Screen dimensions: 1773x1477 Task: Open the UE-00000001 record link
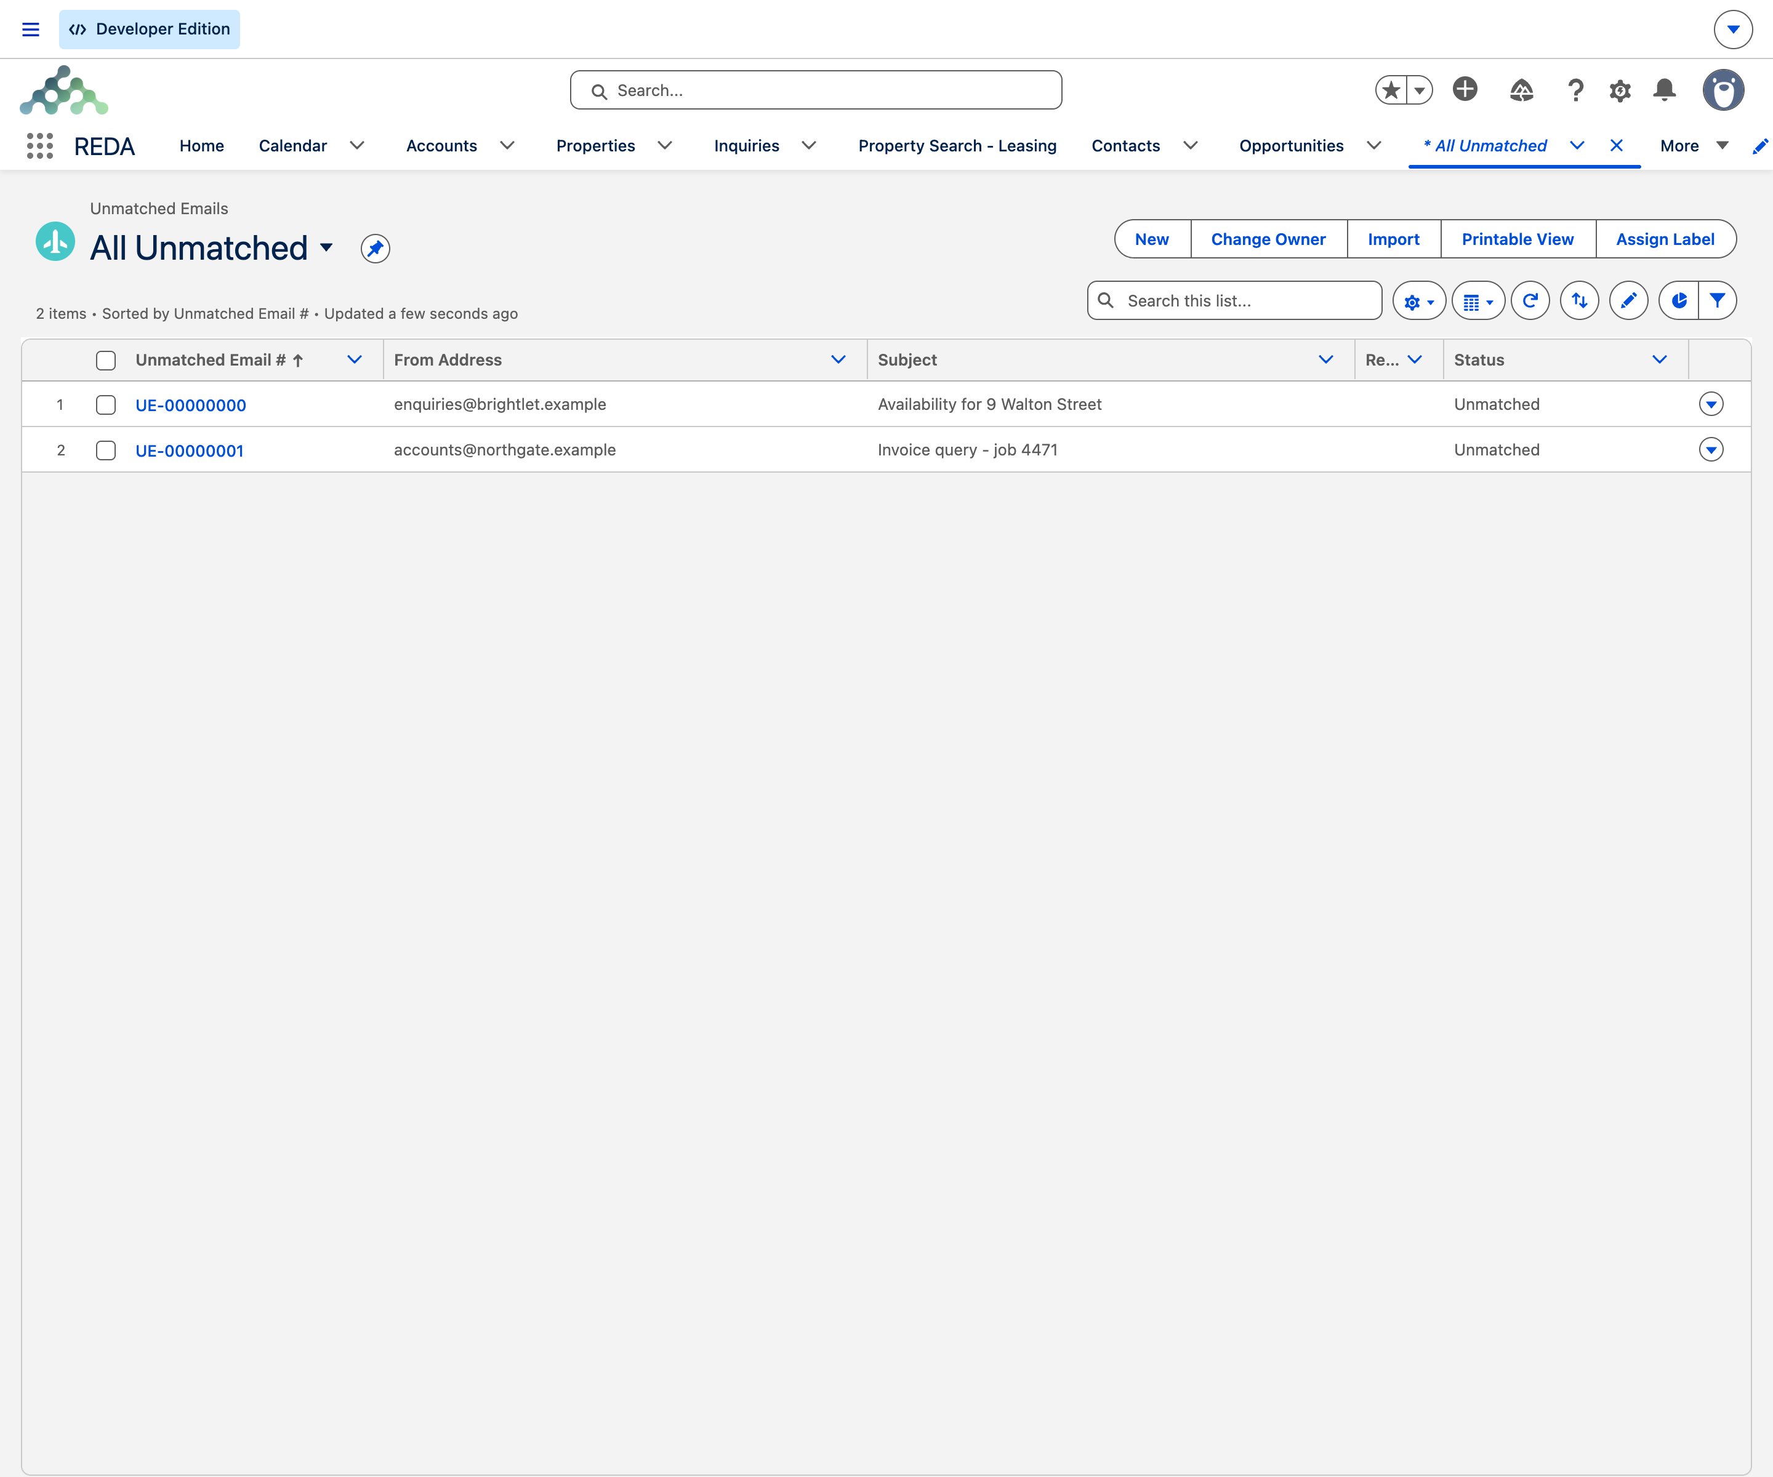point(190,450)
